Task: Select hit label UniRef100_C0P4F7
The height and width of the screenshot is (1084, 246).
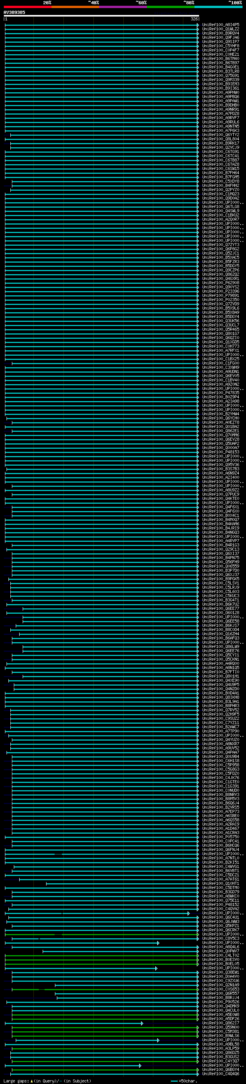Action: pyautogui.click(x=221, y=50)
